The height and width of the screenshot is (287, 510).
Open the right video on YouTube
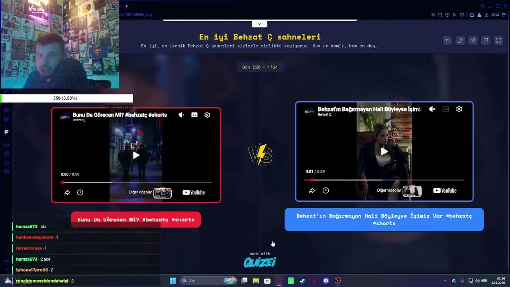coord(445,191)
